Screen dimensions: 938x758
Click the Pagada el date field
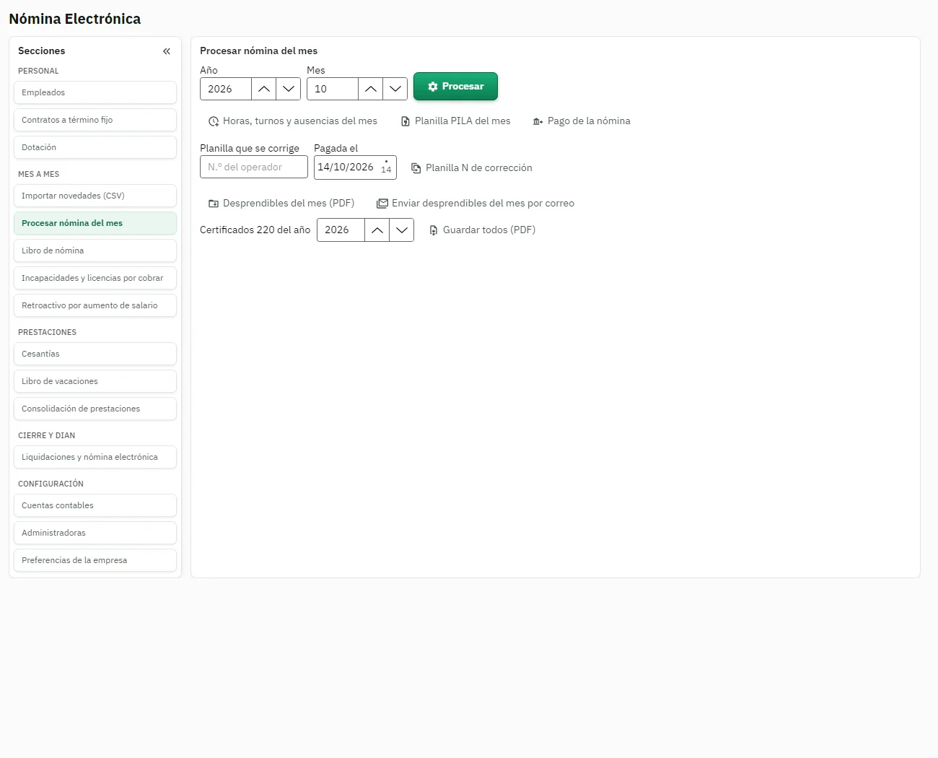(355, 167)
